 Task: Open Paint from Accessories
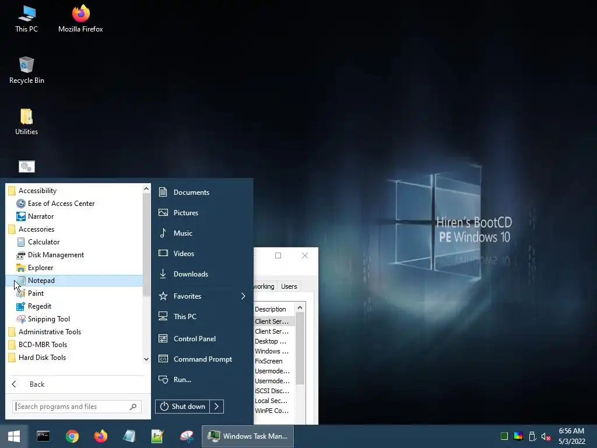[x=30, y=293]
